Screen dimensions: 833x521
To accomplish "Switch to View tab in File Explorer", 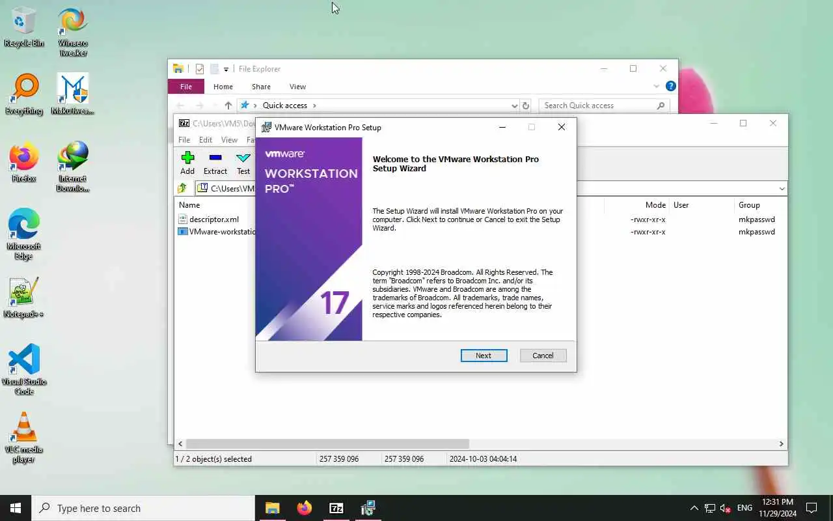I will click(x=297, y=87).
